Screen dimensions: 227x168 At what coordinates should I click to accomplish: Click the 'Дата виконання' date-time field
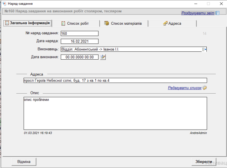coord(79,57)
